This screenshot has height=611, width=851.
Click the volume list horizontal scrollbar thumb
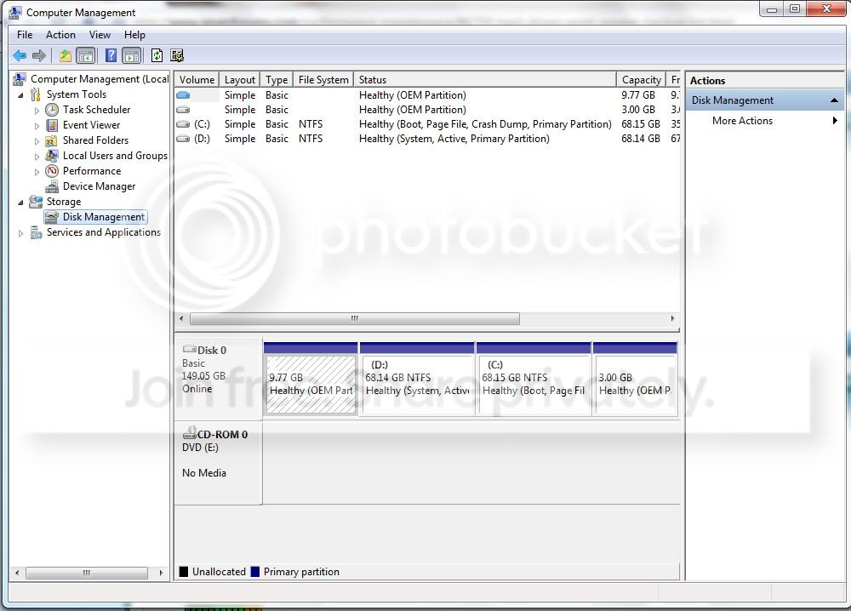(354, 318)
